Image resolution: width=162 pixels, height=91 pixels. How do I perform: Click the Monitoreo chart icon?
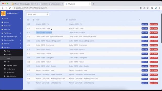[x=2, y=33]
